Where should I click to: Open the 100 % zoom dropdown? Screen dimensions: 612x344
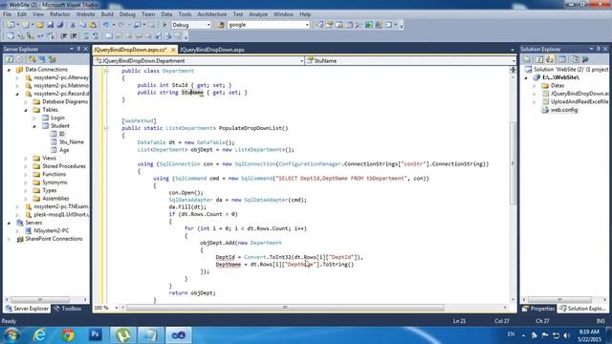click(116, 308)
